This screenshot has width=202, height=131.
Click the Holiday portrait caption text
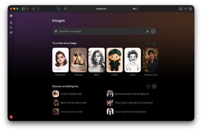point(150,75)
